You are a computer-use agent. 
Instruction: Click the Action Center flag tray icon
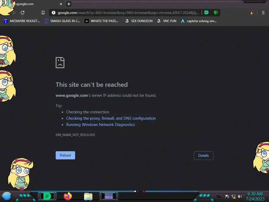pyautogui.click(x=227, y=196)
